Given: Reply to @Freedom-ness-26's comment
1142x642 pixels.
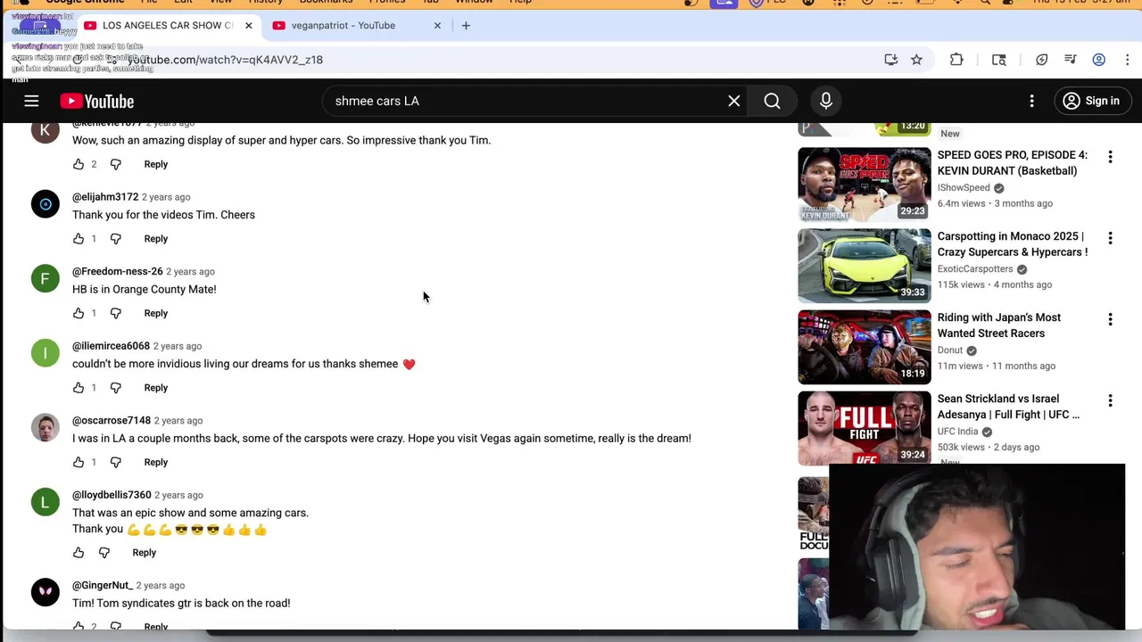Looking at the screenshot, I should point(156,313).
